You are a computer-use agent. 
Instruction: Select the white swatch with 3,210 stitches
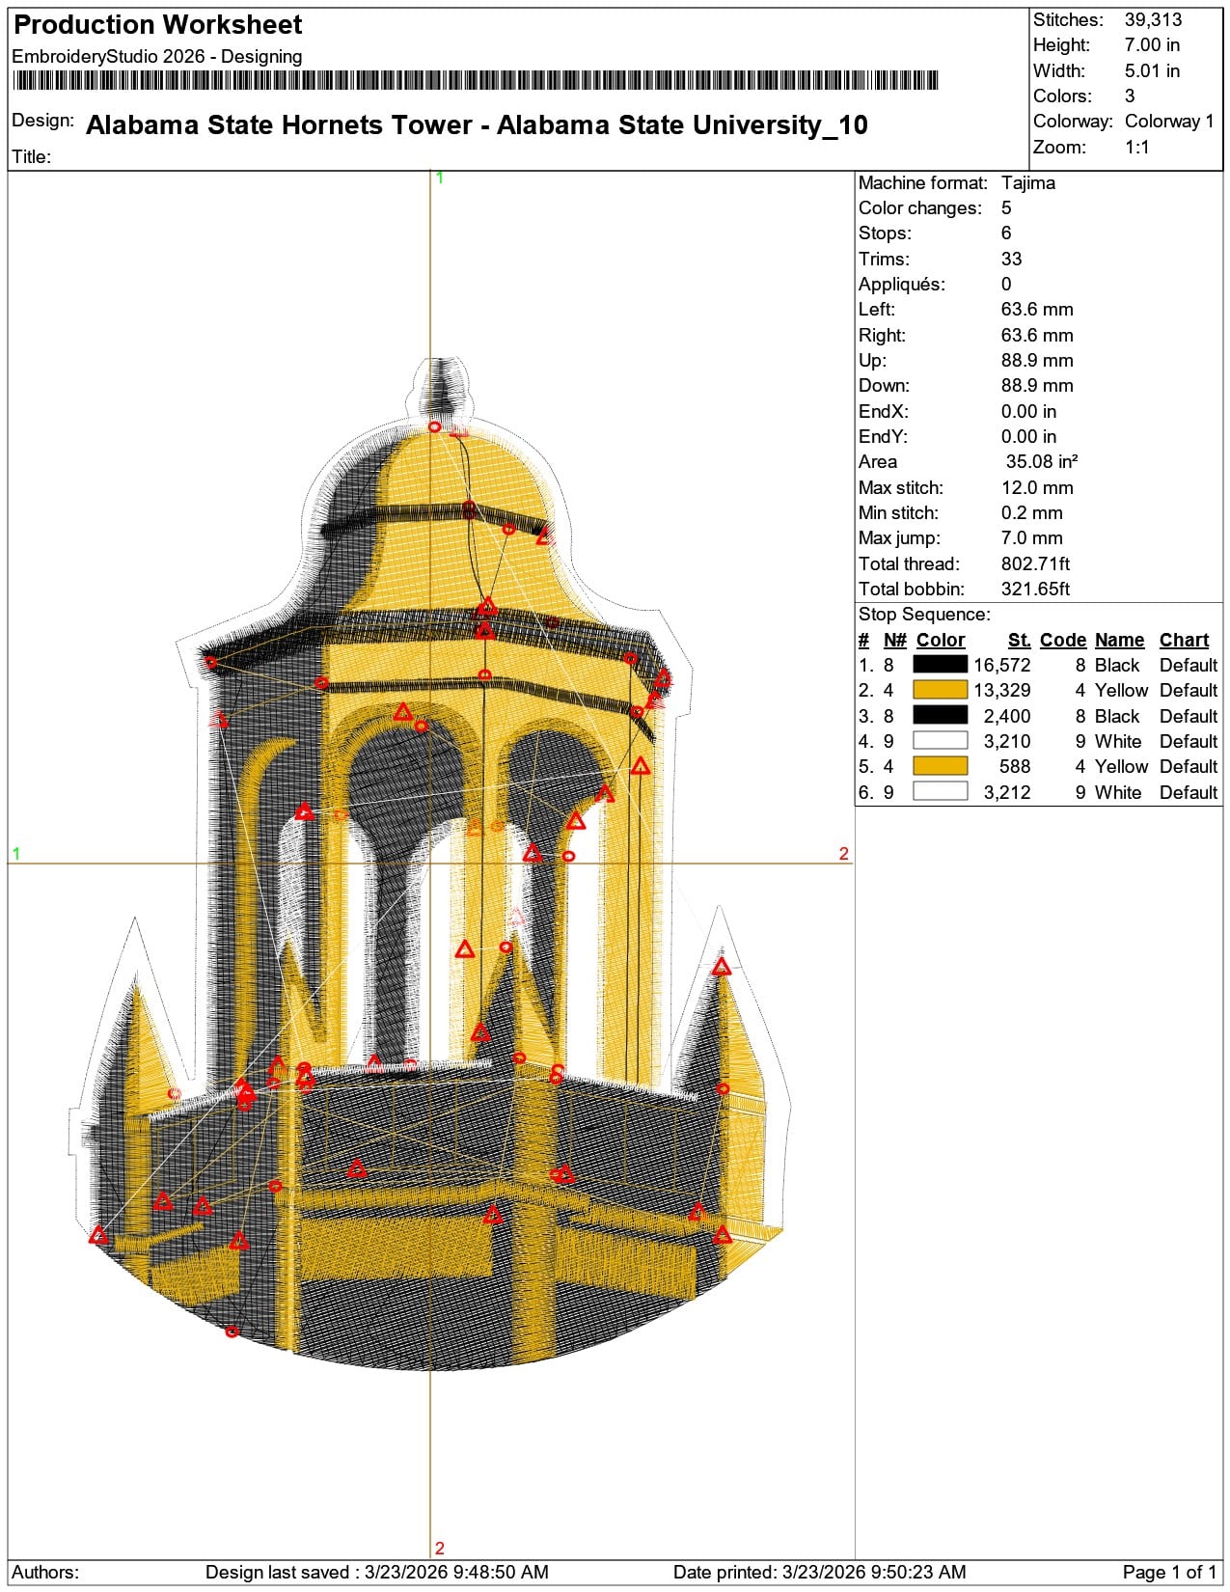tap(940, 741)
